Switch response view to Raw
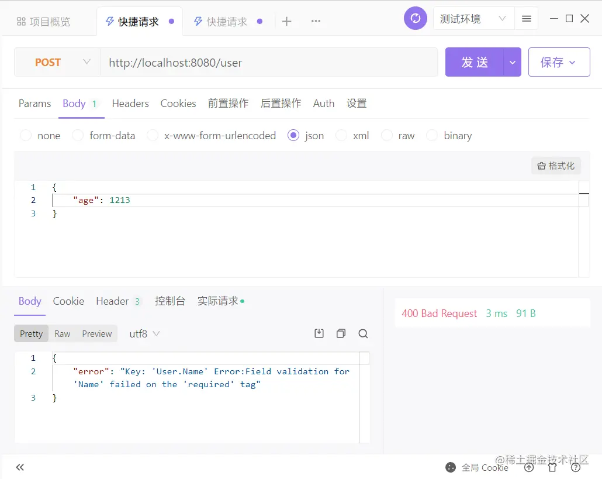This screenshot has height=479, width=602. coord(62,334)
